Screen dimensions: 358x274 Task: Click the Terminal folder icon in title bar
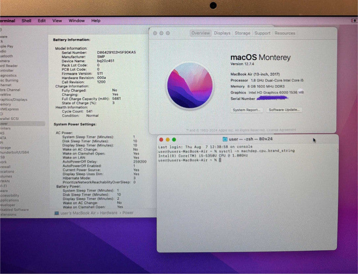[225, 139]
